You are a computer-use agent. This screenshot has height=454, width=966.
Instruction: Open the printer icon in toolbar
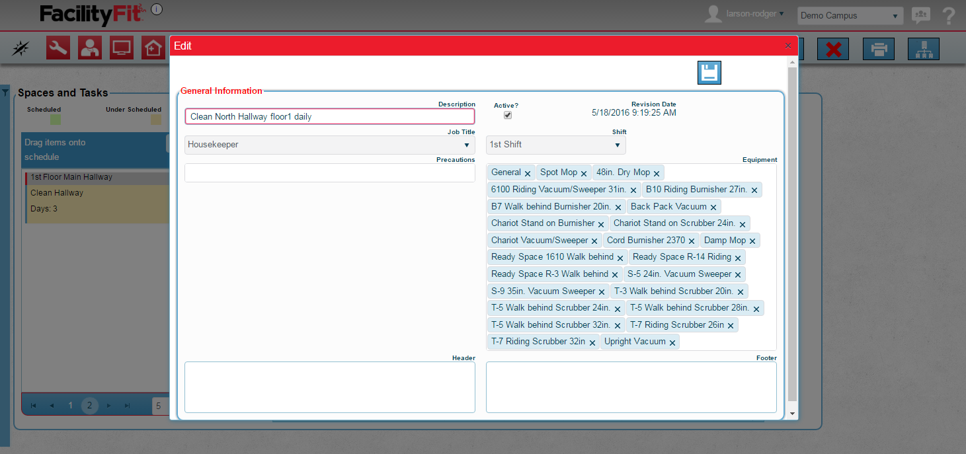tap(879, 49)
